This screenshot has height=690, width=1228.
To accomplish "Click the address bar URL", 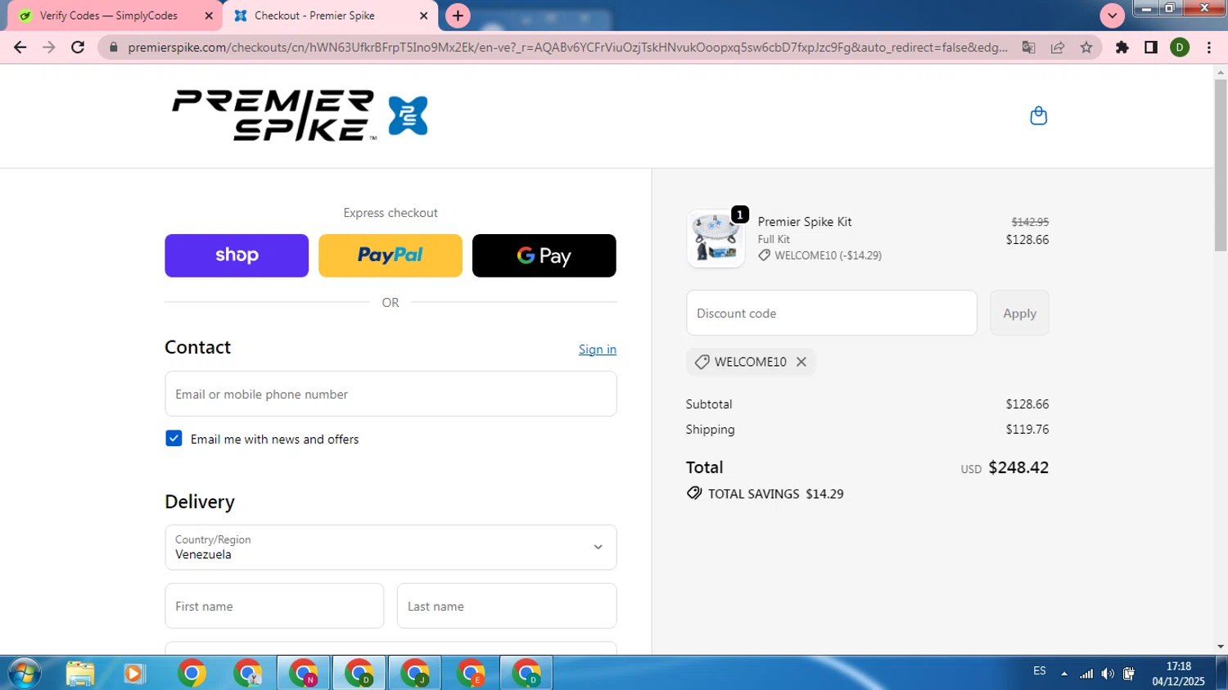I will [567, 47].
